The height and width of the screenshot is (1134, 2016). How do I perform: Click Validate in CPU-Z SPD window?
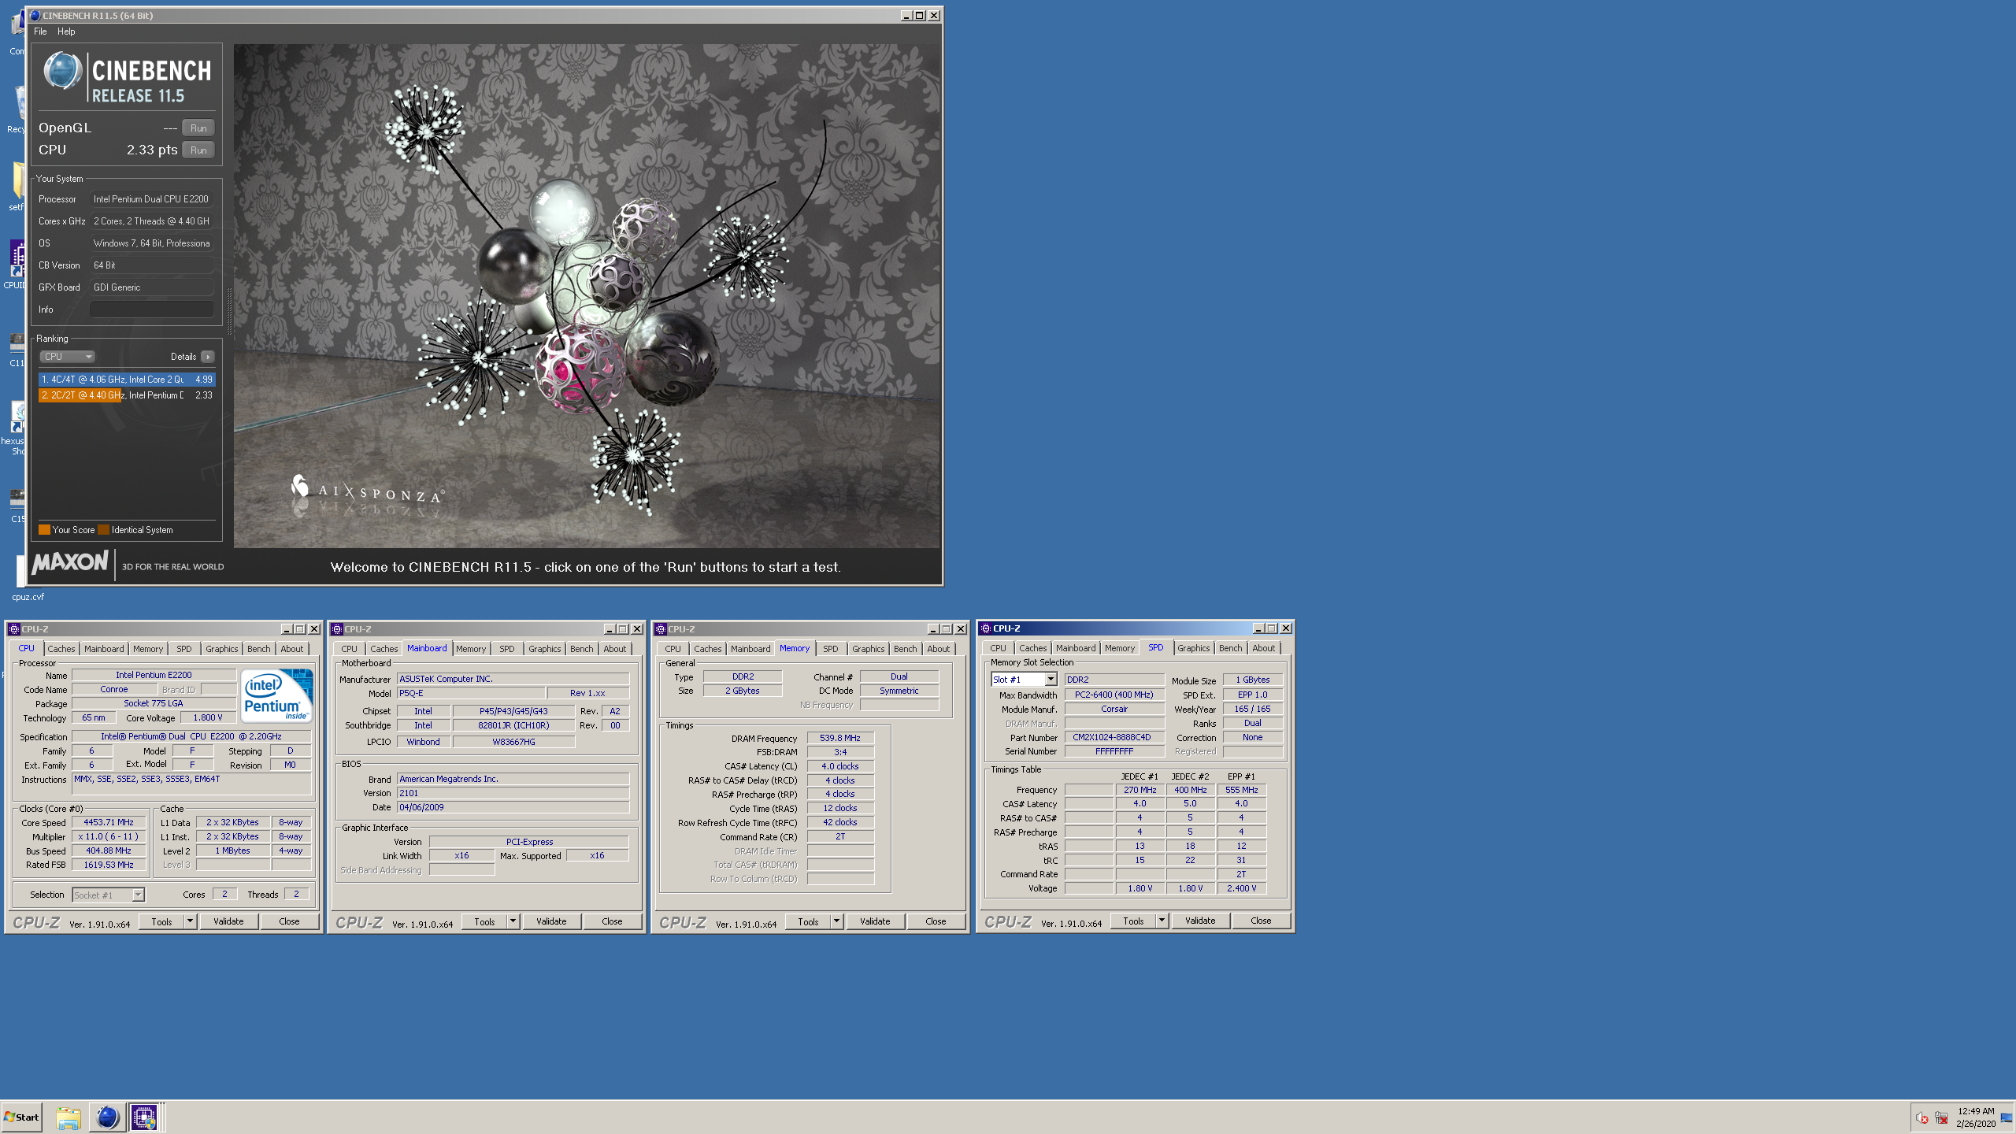(x=1200, y=921)
